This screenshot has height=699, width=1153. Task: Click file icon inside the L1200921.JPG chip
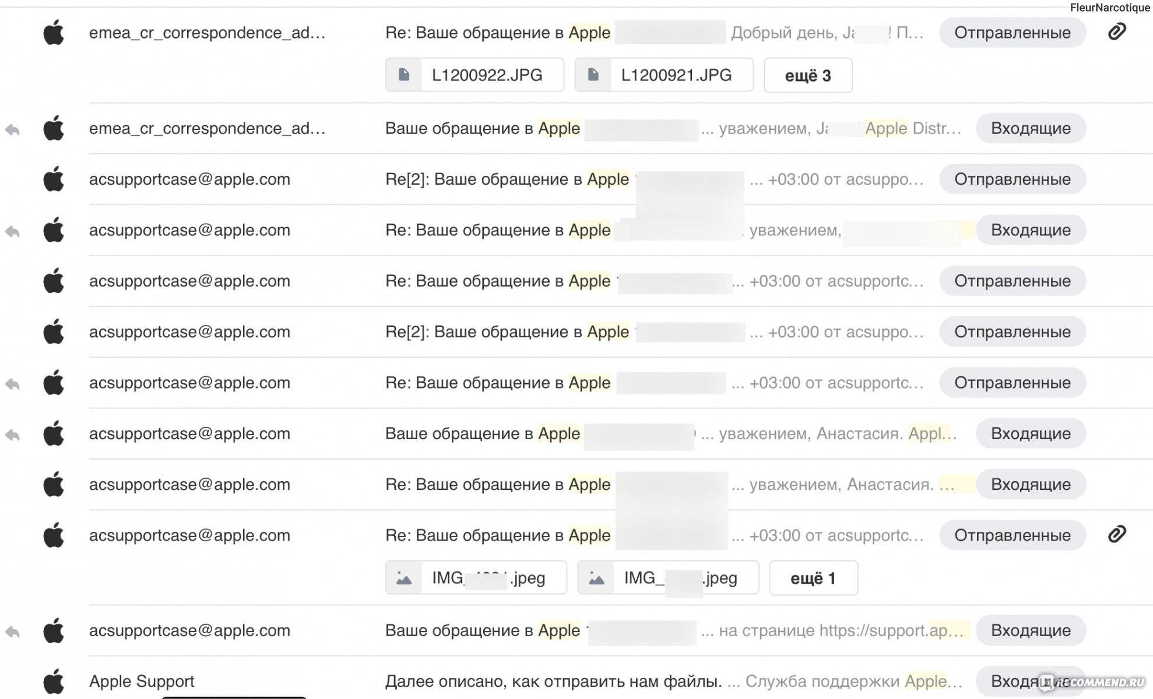click(x=593, y=75)
